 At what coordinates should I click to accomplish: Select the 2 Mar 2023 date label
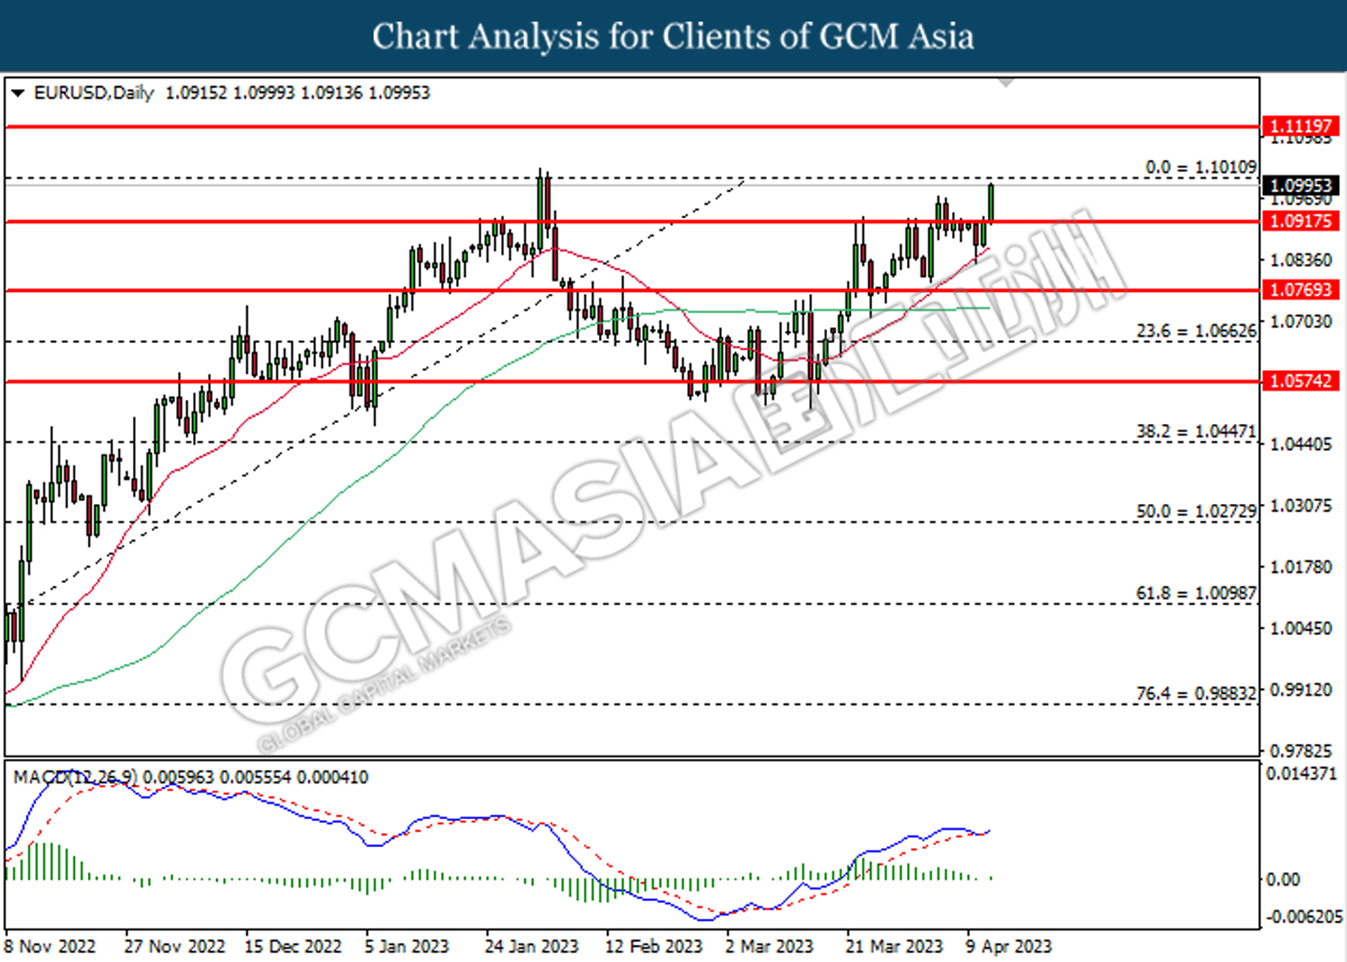click(769, 947)
